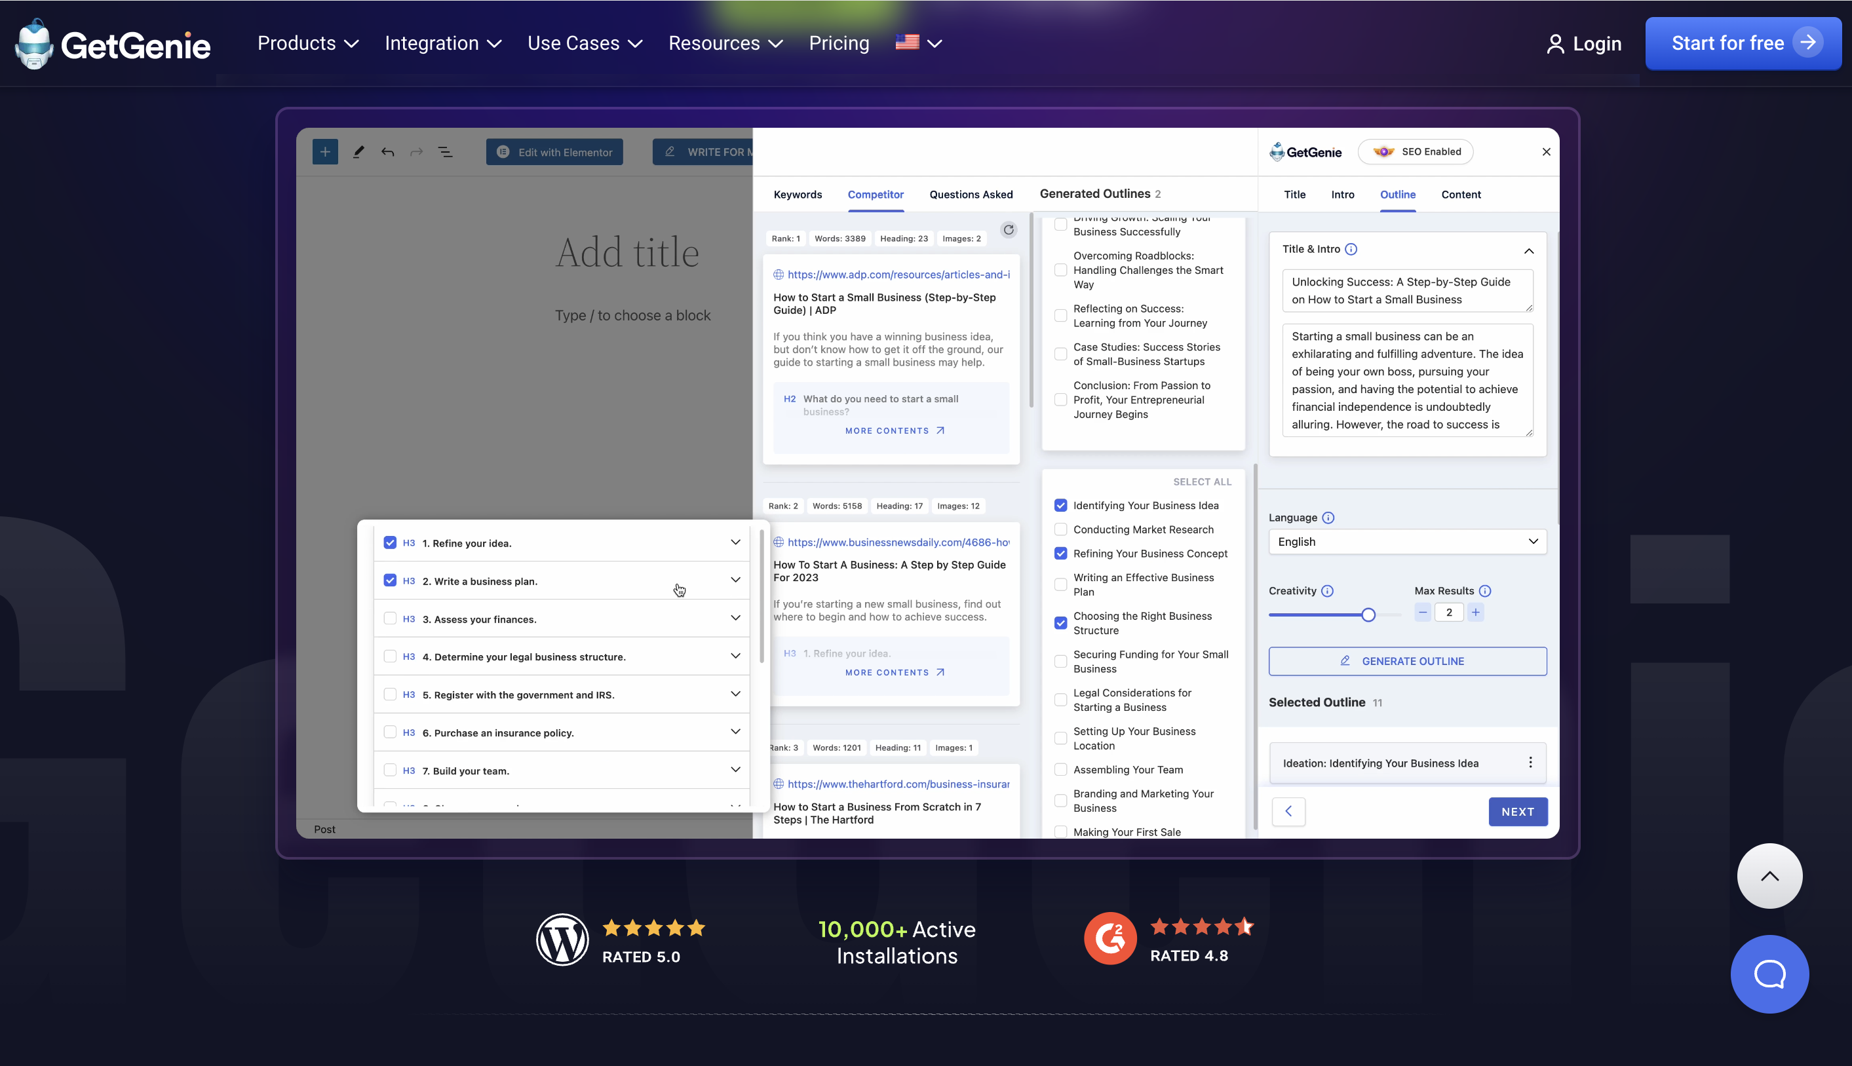The width and height of the screenshot is (1852, 1066).
Task: Click the pencil edit tool icon
Action: (358, 151)
